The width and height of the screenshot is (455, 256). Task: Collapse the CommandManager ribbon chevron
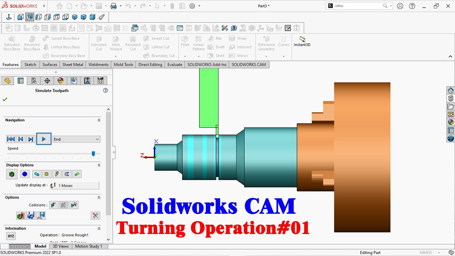(x=450, y=56)
